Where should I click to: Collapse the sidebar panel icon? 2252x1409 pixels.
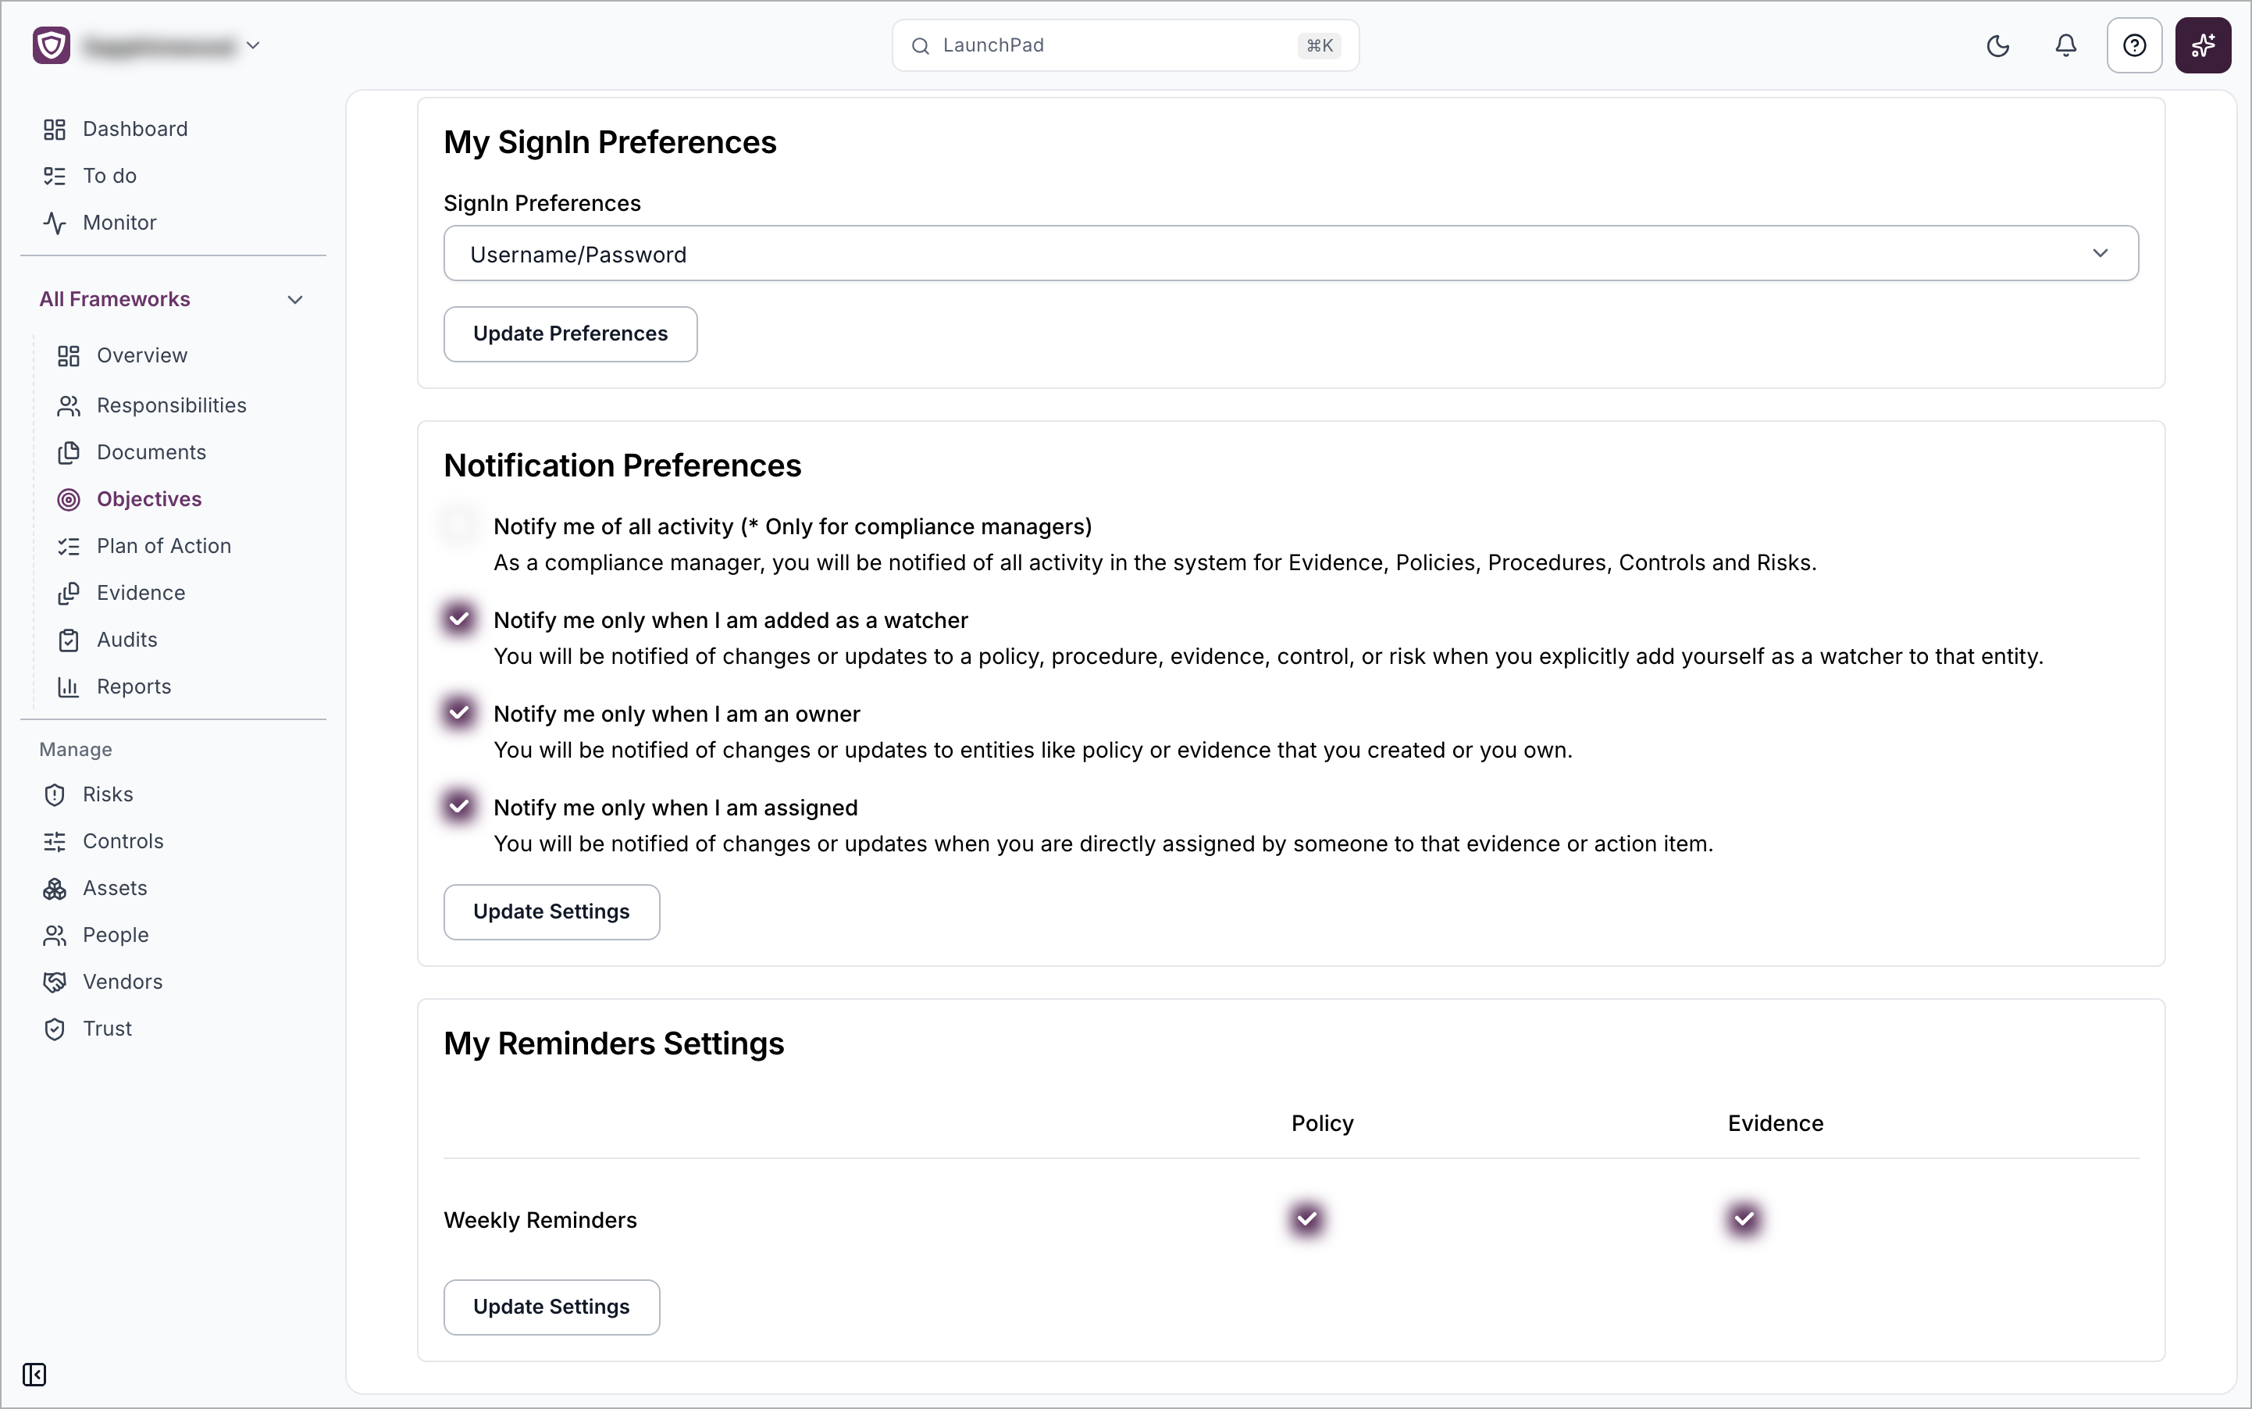pyautogui.click(x=34, y=1375)
